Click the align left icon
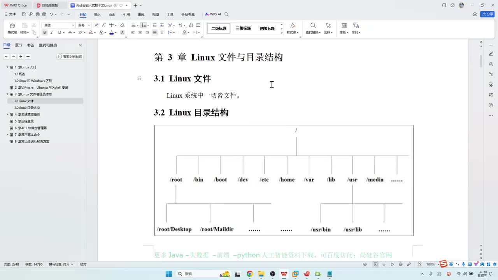Screen dimensions: 498x280 coord(133,33)
